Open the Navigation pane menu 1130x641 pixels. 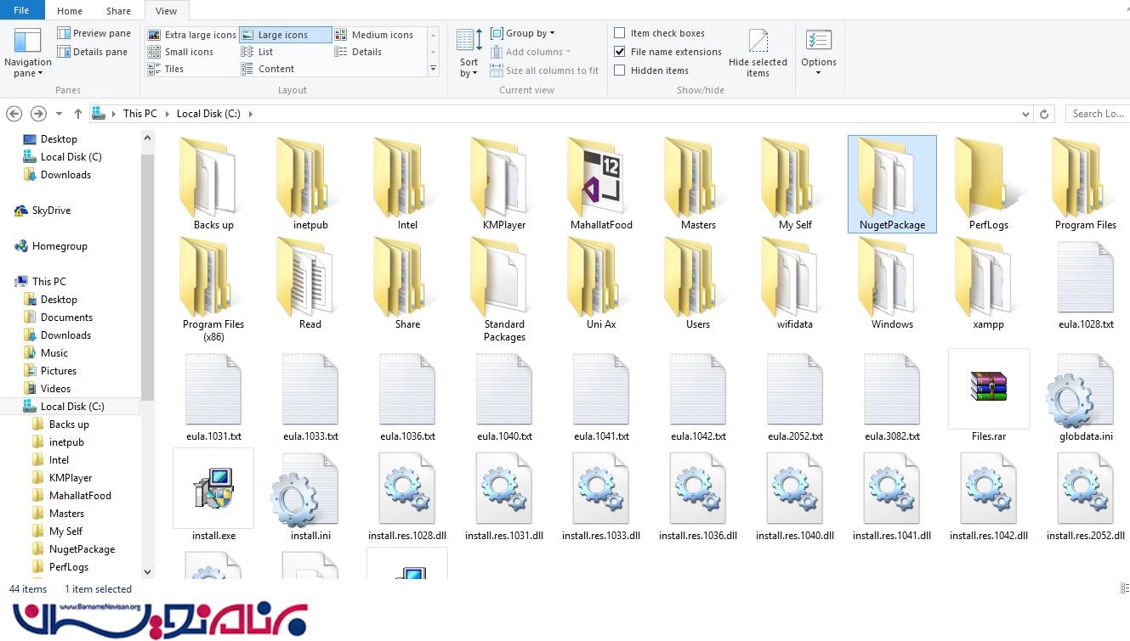click(x=28, y=53)
